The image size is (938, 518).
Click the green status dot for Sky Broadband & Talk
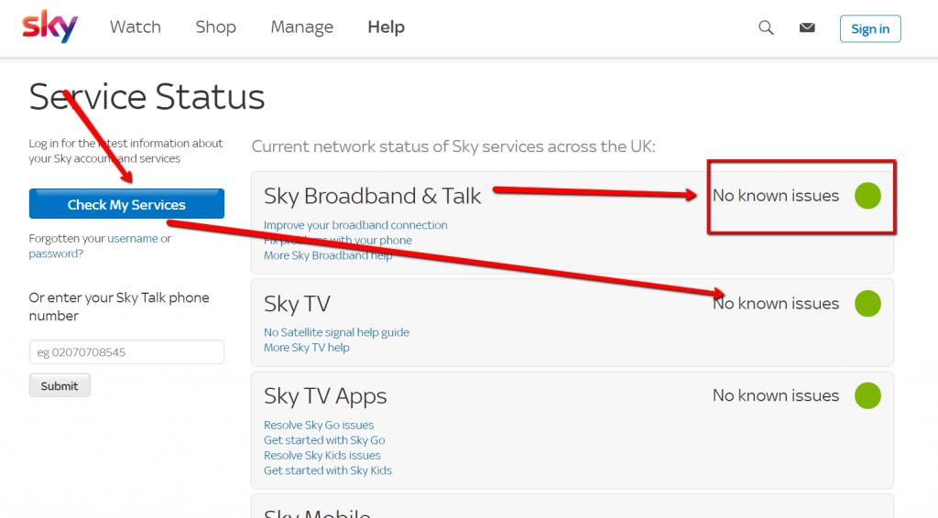[867, 196]
